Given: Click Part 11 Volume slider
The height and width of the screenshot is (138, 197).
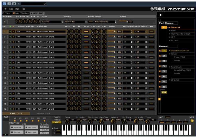Looking at the screenshot, I should pyautogui.click(x=112, y=83).
